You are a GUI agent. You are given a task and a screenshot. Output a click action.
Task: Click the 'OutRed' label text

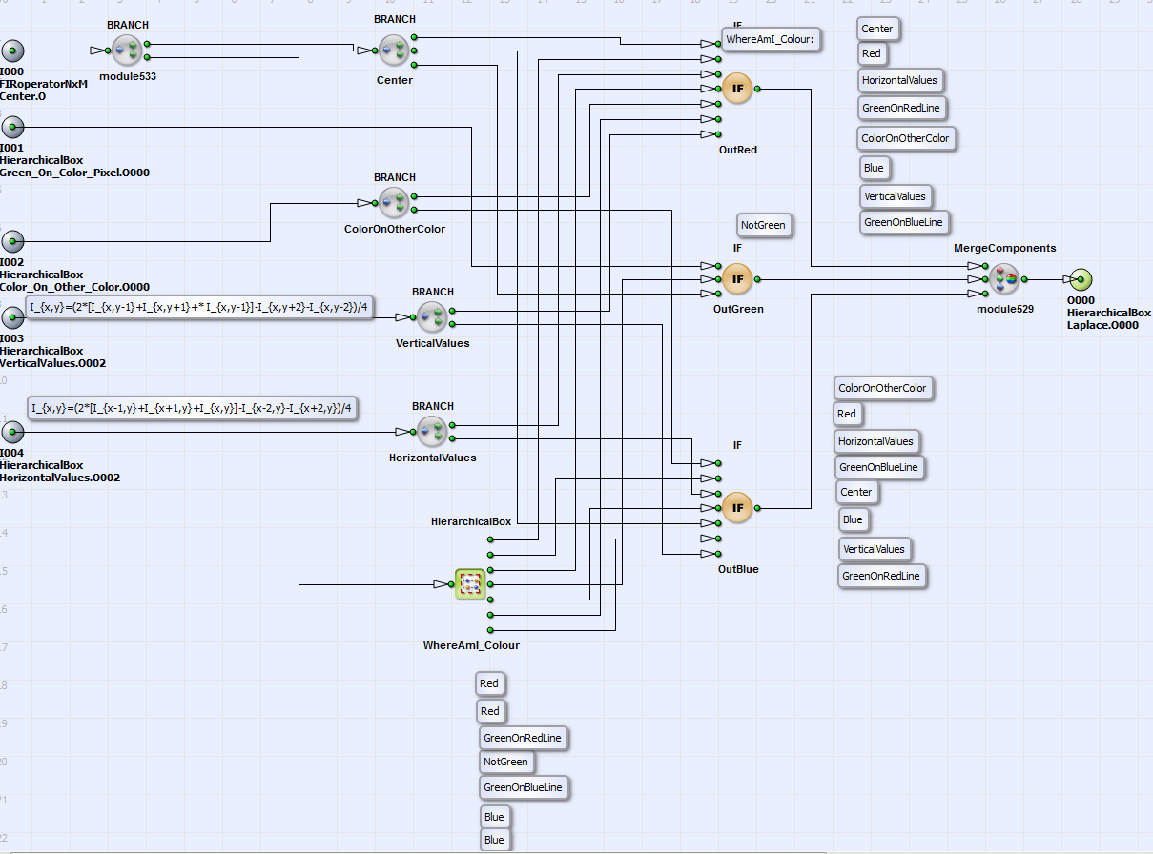738,150
